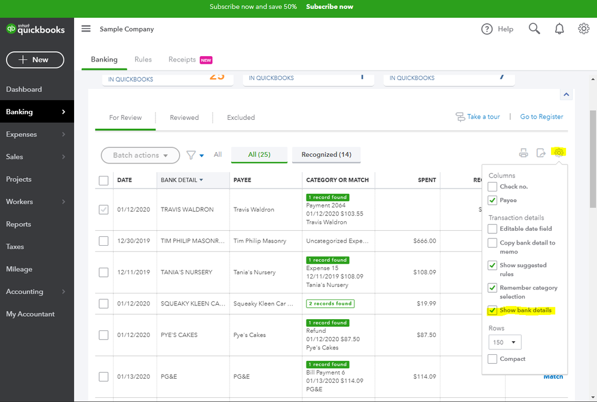Open Dashboard in the sidebar
The width and height of the screenshot is (597, 402).
point(24,89)
